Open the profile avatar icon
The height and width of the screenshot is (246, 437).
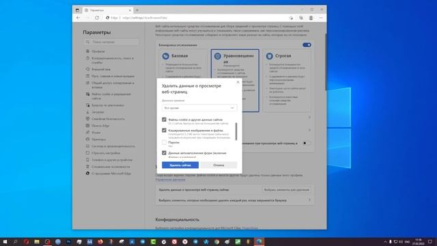(x=311, y=18)
